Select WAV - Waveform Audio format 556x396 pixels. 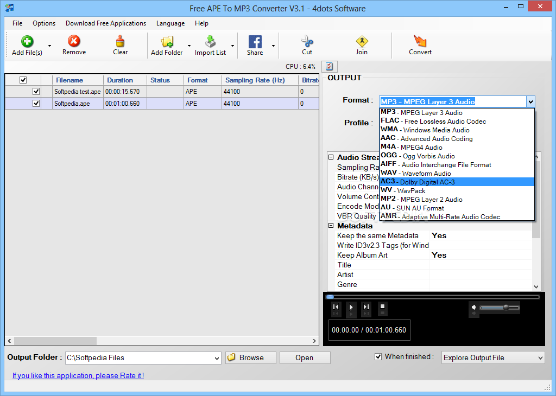click(x=457, y=173)
